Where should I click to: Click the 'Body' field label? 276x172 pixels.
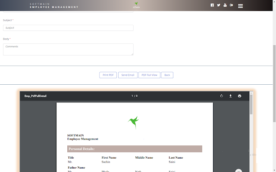[6, 39]
